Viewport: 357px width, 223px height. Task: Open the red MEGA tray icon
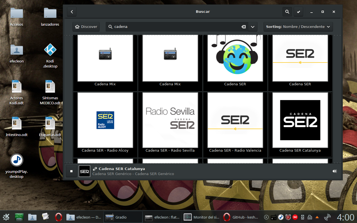point(295,217)
